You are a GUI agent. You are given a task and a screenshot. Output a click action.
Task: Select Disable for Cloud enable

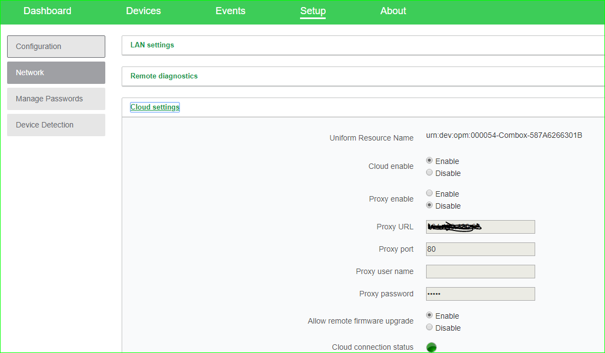(429, 173)
